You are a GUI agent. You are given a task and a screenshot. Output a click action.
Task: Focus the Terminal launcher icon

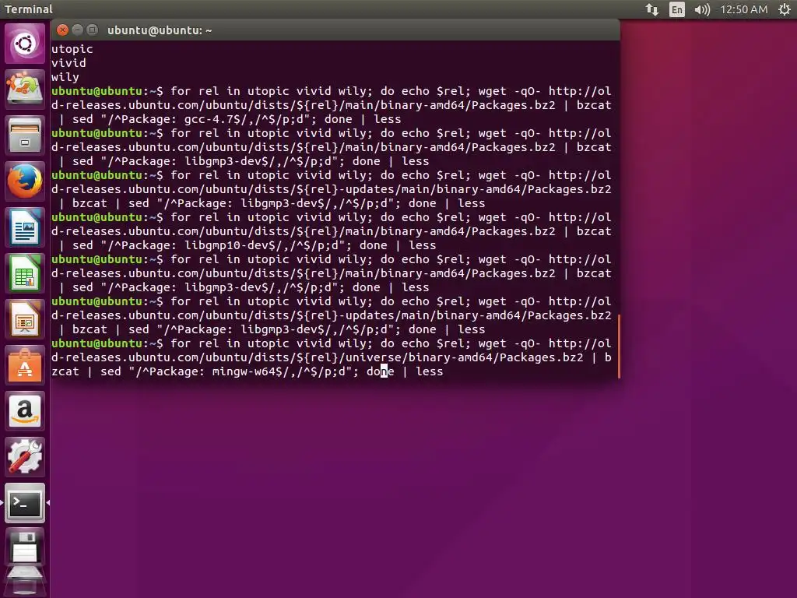tap(25, 503)
